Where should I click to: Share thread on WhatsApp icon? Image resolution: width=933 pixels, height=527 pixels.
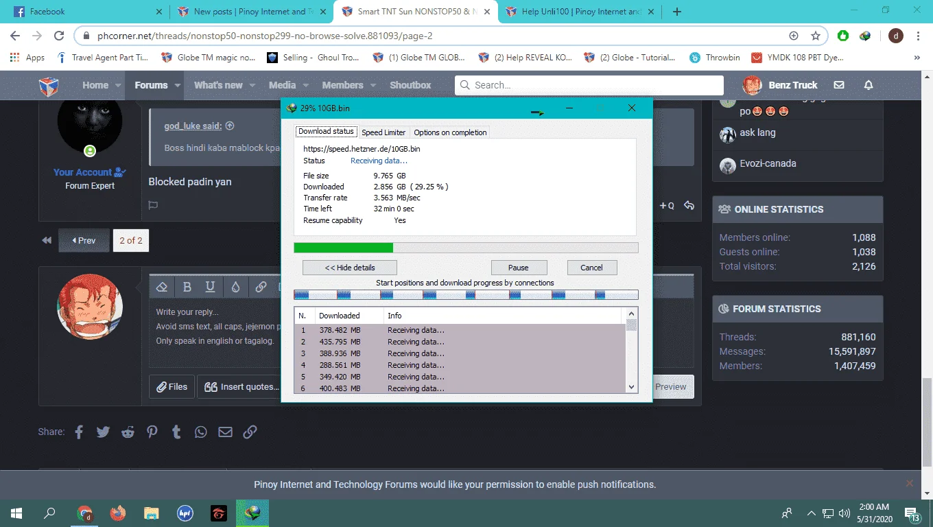point(200,432)
